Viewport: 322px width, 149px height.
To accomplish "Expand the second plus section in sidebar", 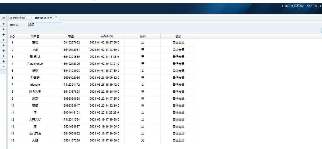I will point(4,29).
